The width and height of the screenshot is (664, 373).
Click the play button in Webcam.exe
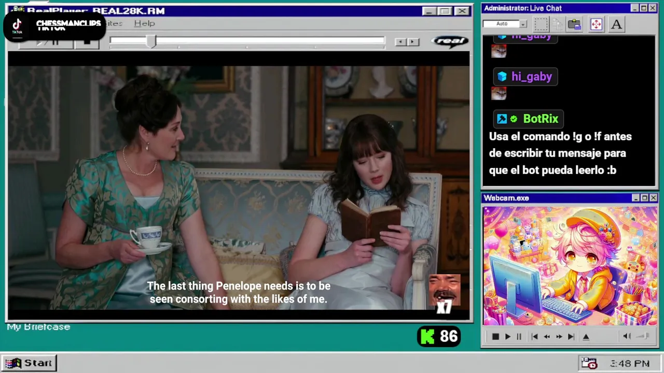[x=507, y=337]
